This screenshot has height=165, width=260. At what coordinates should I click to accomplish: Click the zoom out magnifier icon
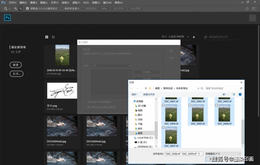(x=21, y=9)
